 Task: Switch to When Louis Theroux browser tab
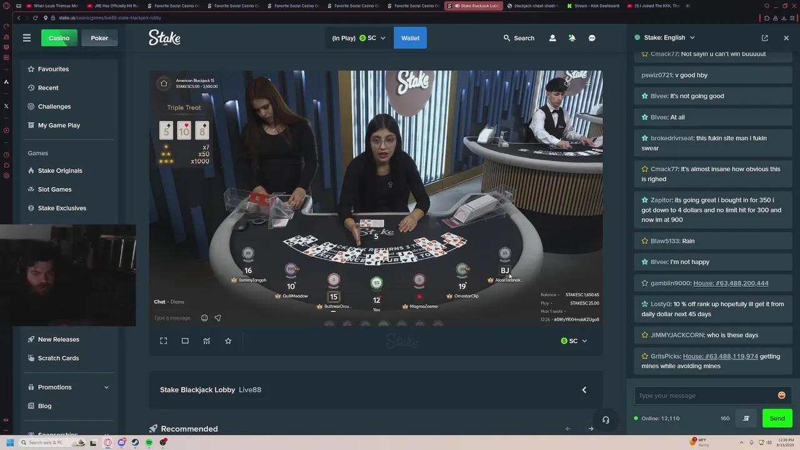point(53,6)
